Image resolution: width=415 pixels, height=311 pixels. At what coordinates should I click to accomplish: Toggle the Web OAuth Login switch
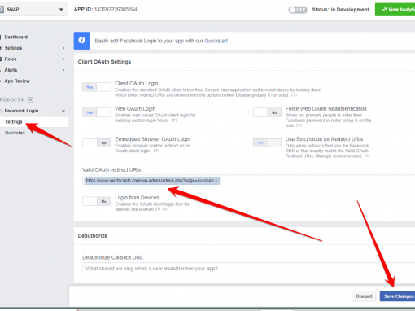click(x=97, y=112)
